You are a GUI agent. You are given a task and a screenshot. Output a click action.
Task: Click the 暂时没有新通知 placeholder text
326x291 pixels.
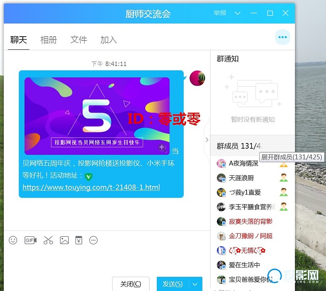[x=253, y=119]
